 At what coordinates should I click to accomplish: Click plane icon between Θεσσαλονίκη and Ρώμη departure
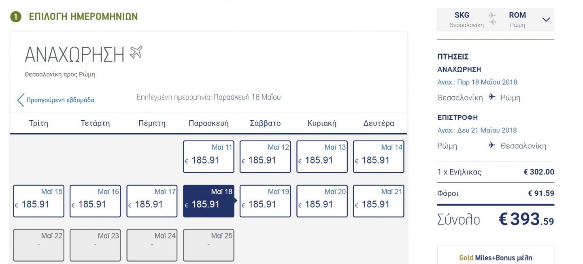492,97
